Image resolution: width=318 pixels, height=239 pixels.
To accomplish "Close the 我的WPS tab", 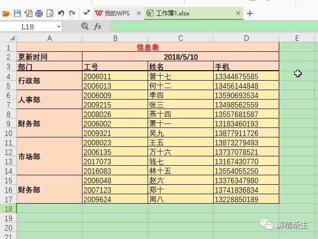I will click(x=138, y=13).
